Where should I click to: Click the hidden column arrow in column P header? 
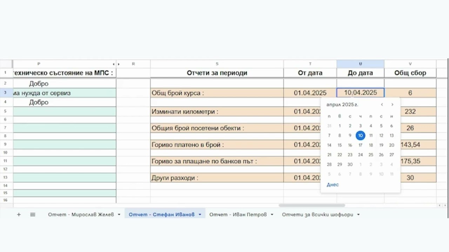[113, 64]
